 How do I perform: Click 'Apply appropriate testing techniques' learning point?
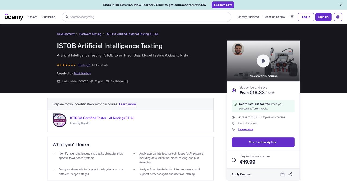pyautogui.click(x=171, y=158)
